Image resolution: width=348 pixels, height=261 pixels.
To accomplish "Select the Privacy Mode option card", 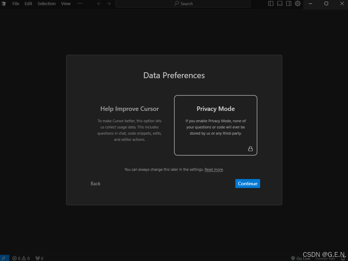I will pyautogui.click(x=215, y=125).
